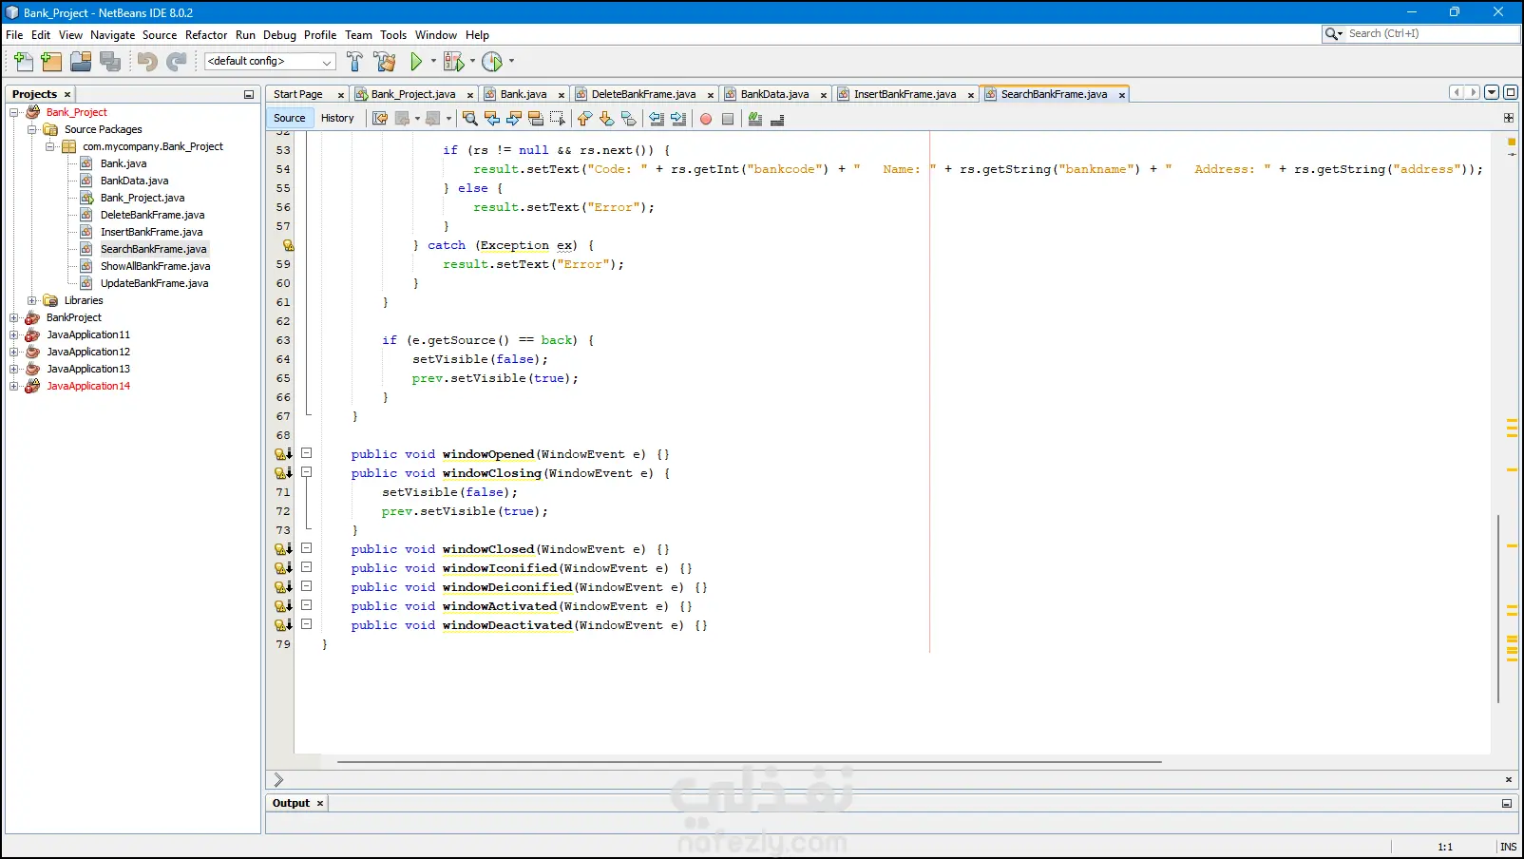Click the Find Selection magnifier icon
The height and width of the screenshot is (859, 1524).
[x=469, y=119]
